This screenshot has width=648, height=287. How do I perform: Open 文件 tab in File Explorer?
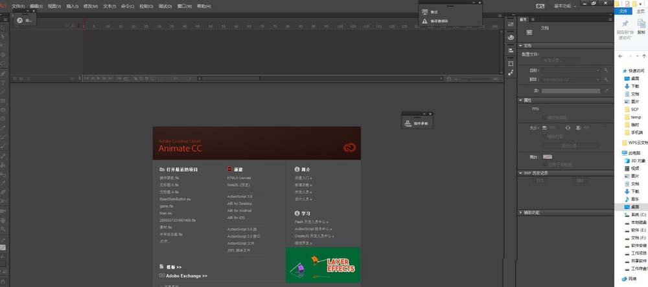point(623,12)
